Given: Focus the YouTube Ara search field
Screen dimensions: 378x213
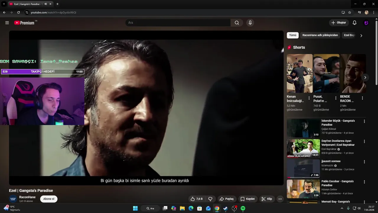Looking at the screenshot, I should [x=178, y=23].
